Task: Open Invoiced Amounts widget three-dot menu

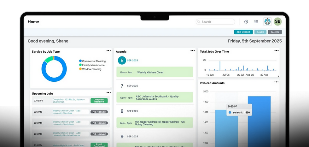Action: pyautogui.click(x=277, y=82)
